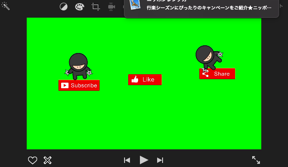Screen dimensions: 288x167
Task: Open the video stabilization camera tool
Action: (111, 7)
